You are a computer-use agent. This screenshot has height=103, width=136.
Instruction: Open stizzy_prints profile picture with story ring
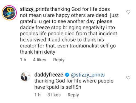[x=9, y=13]
